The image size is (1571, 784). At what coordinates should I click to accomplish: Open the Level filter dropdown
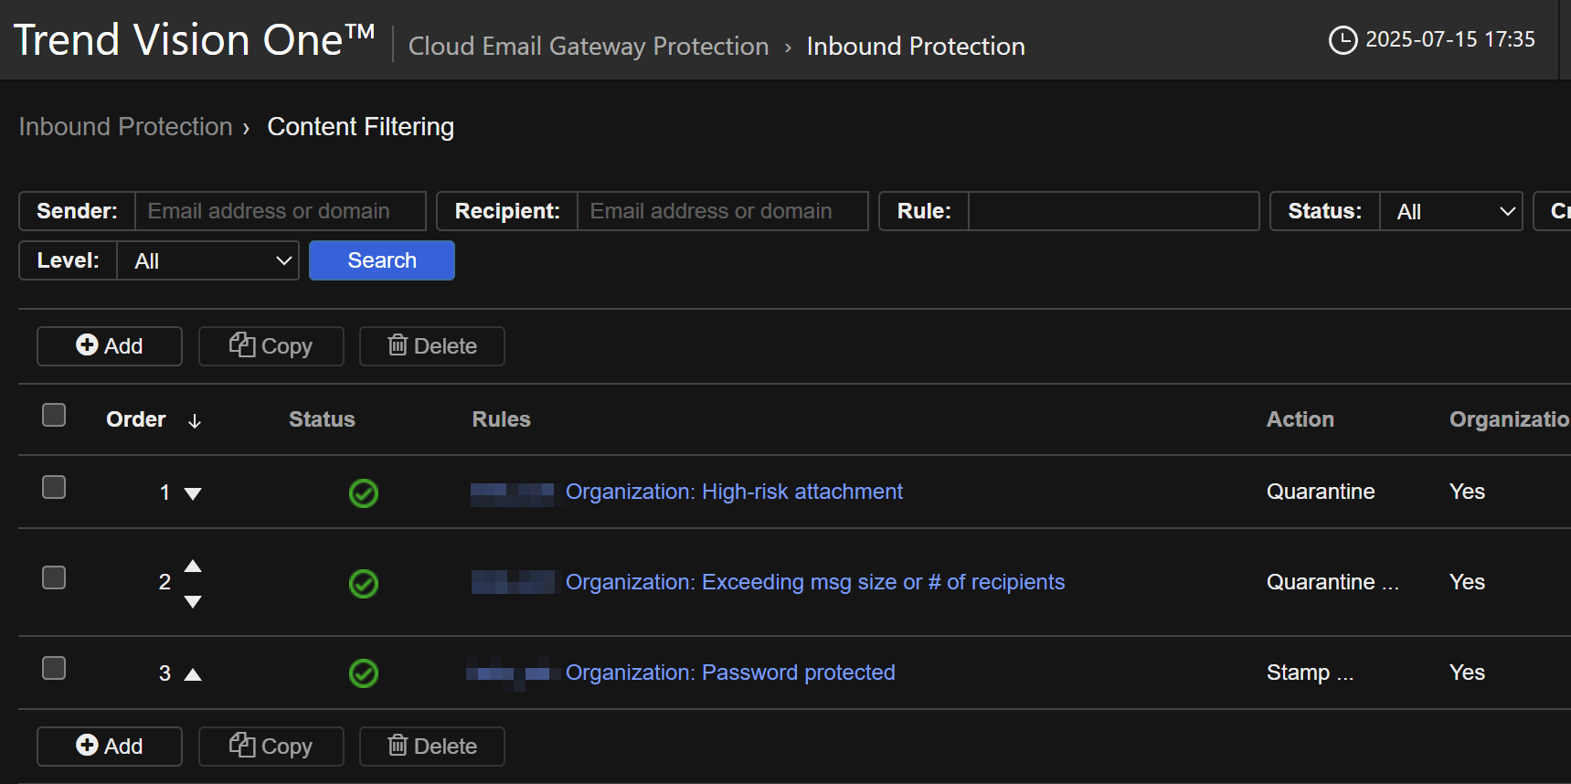pyautogui.click(x=207, y=260)
